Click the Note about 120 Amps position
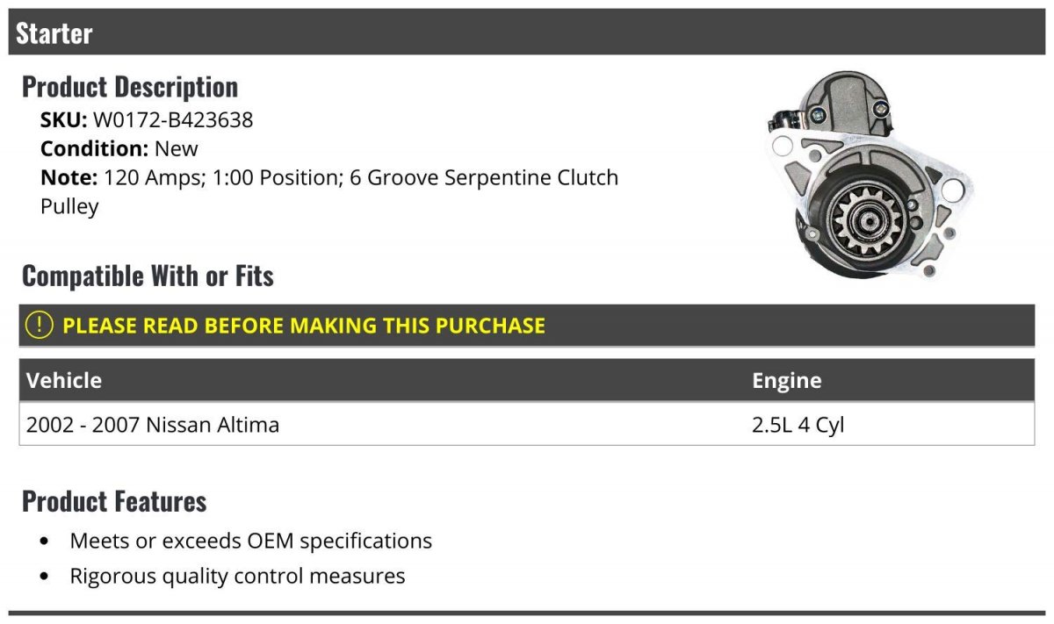Screen dimensions: 1054x624 point(329,191)
